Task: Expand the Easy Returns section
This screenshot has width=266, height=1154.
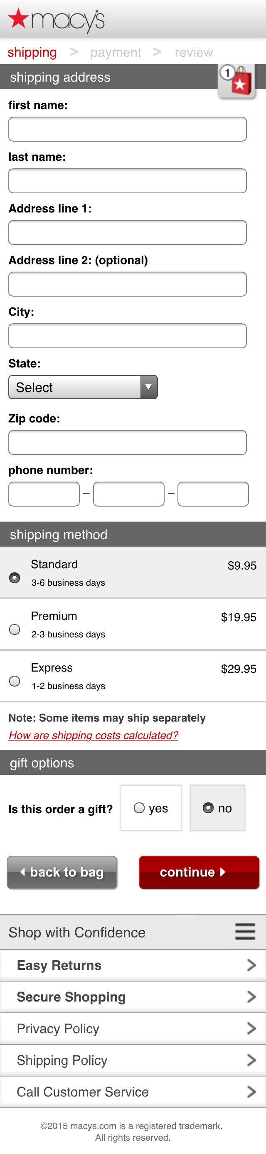Action: pyautogui.click(x=133, y=965)
